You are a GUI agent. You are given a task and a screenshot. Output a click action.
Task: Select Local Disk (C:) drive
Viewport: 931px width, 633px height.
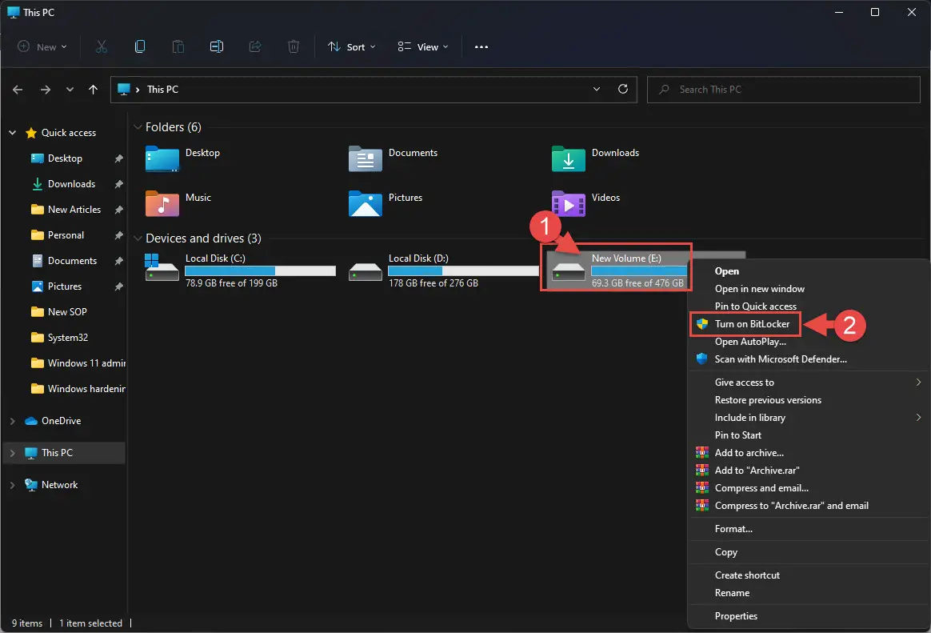point(241,270)
